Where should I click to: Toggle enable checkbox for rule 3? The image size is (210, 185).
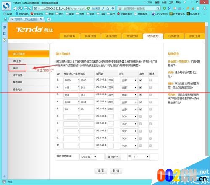pyautogui.click(x=141, y=95)
